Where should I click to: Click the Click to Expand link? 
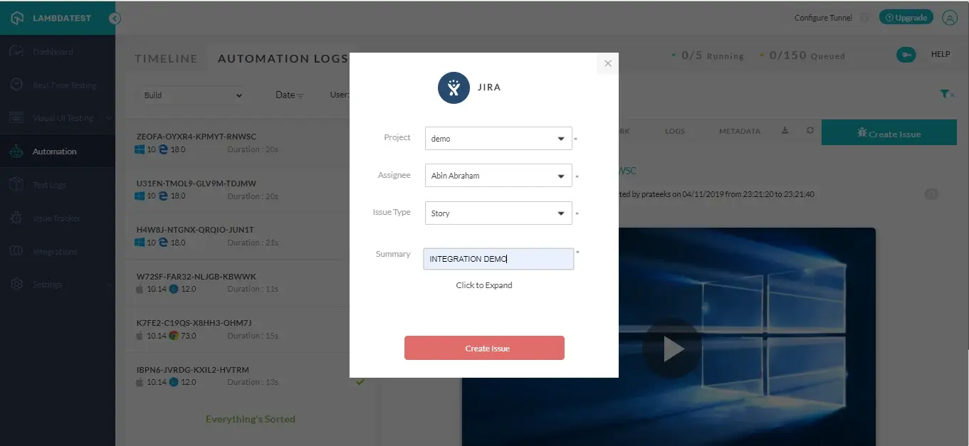483,285
